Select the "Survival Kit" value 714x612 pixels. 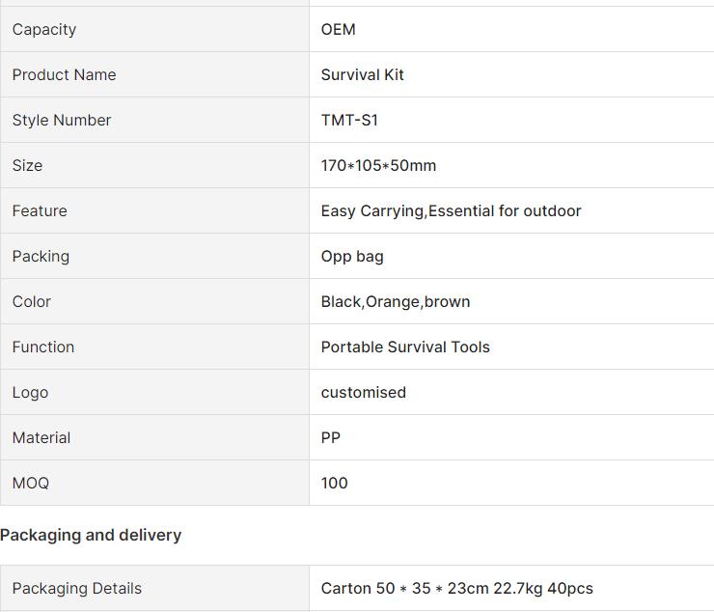coord(362,74)
